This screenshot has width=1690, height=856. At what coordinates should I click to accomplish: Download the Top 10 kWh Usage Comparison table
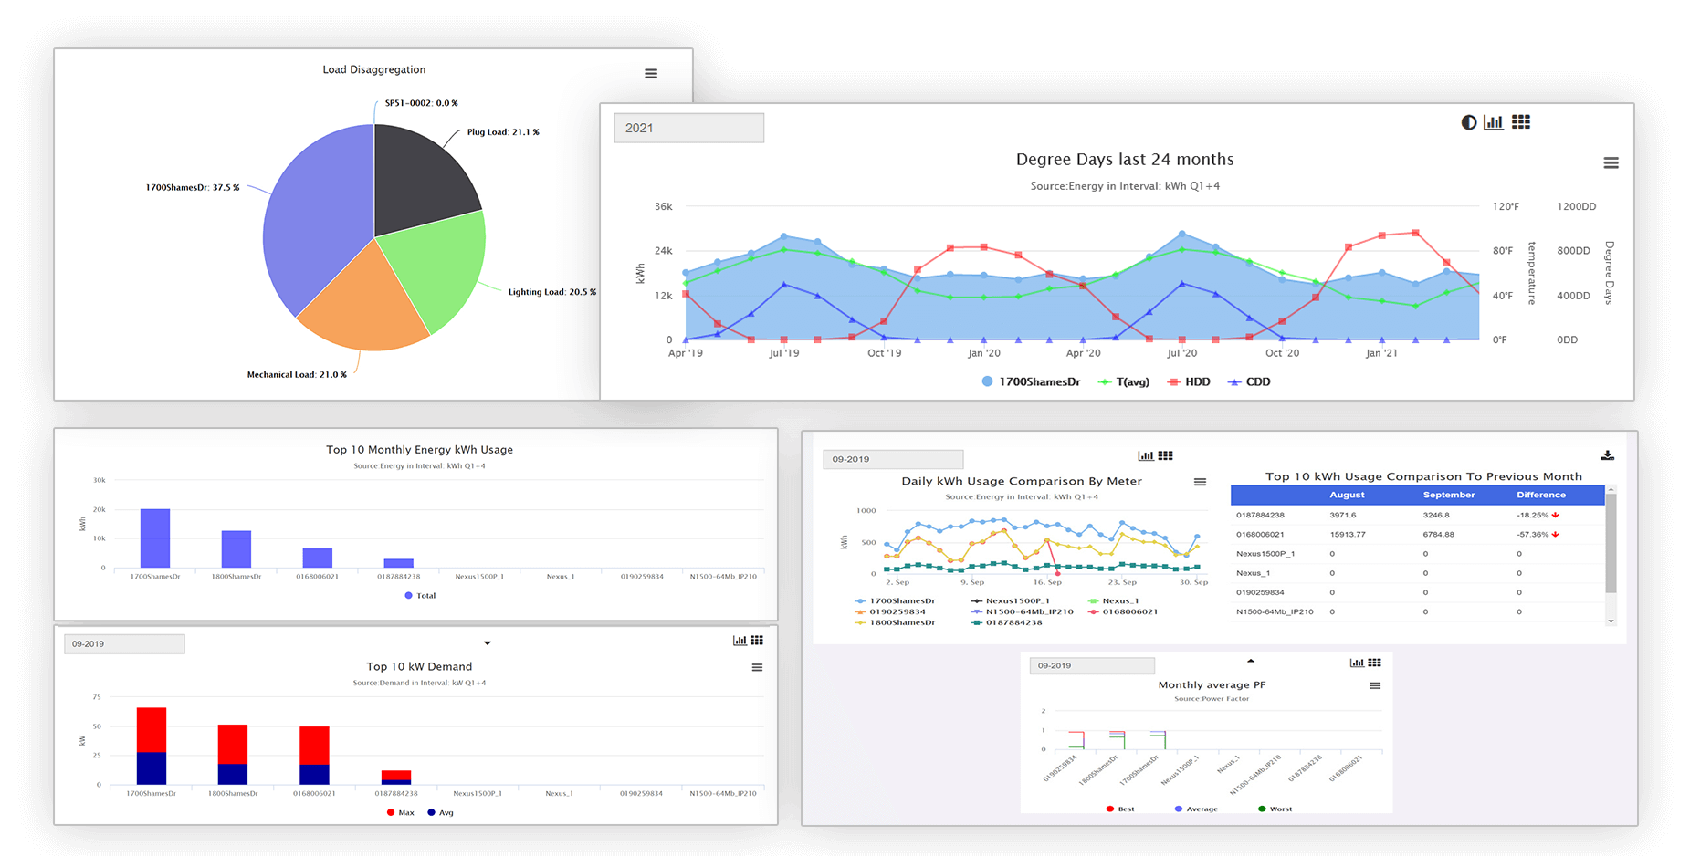(1607, 455)
